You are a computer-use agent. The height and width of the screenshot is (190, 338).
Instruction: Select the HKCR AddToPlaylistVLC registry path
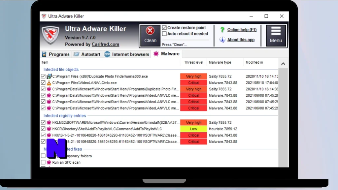107,129
